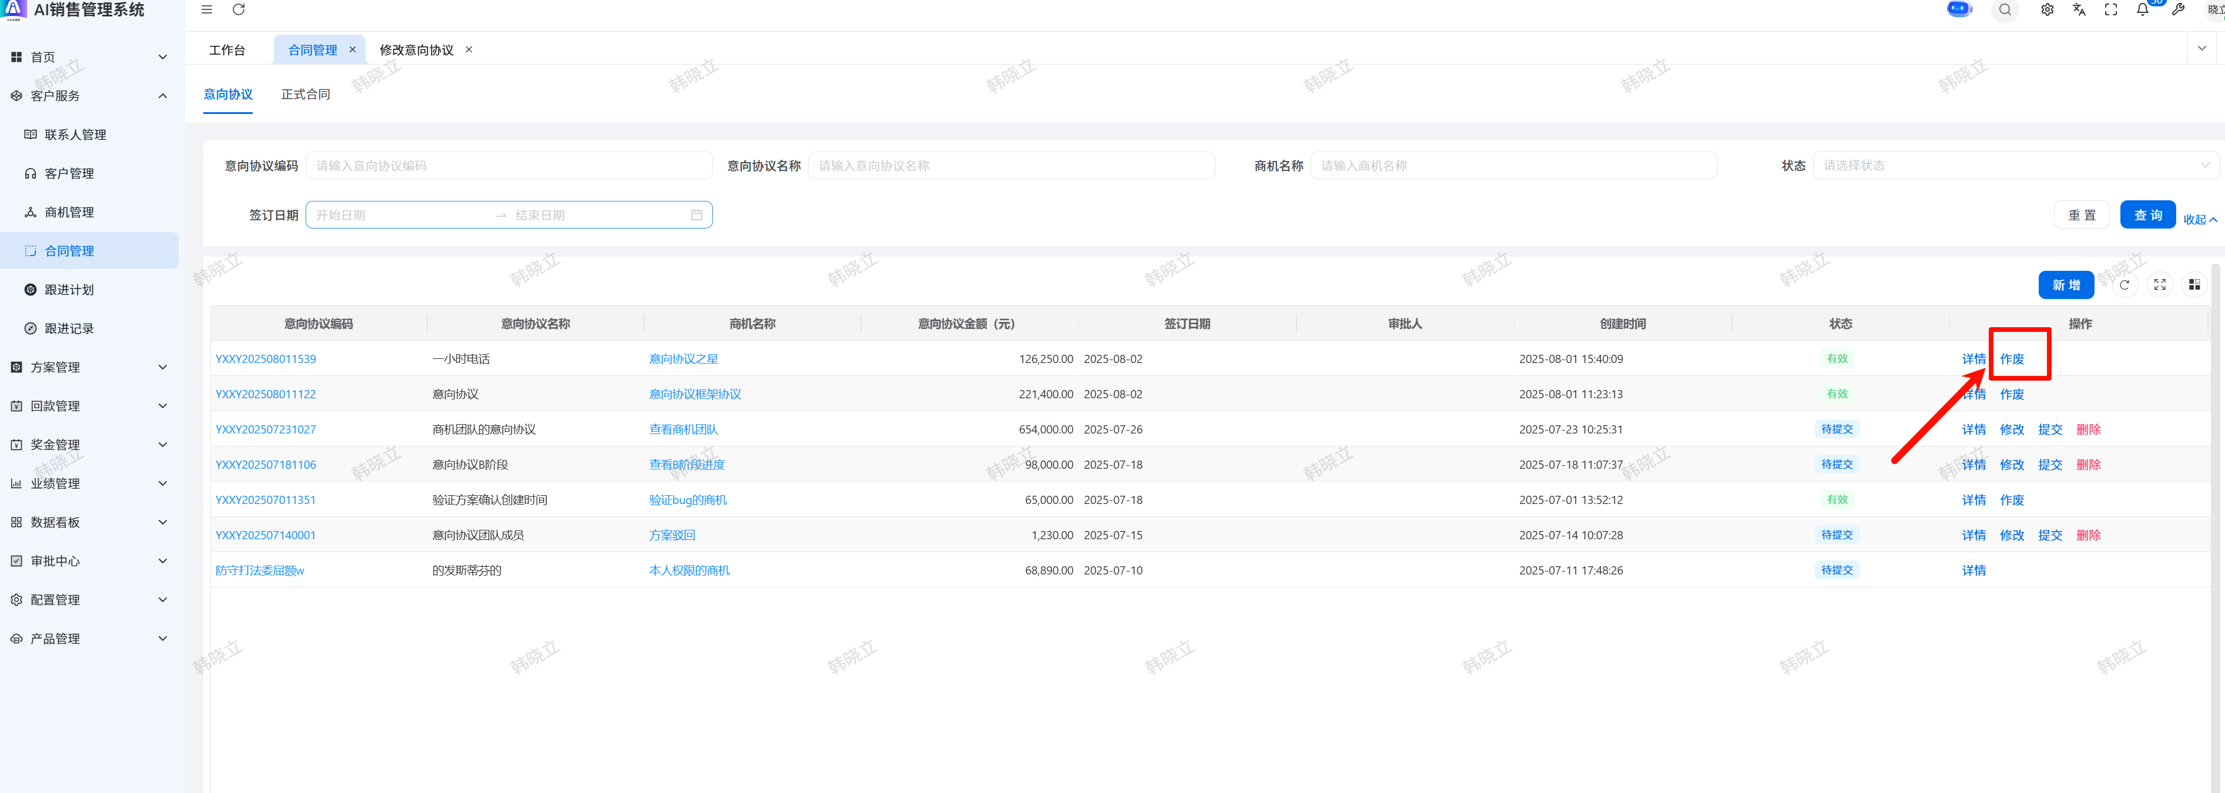Viewport: 2225px width, 793px height.
Task: Open the settings gear icon in the header
Action: pos(2047,9)
